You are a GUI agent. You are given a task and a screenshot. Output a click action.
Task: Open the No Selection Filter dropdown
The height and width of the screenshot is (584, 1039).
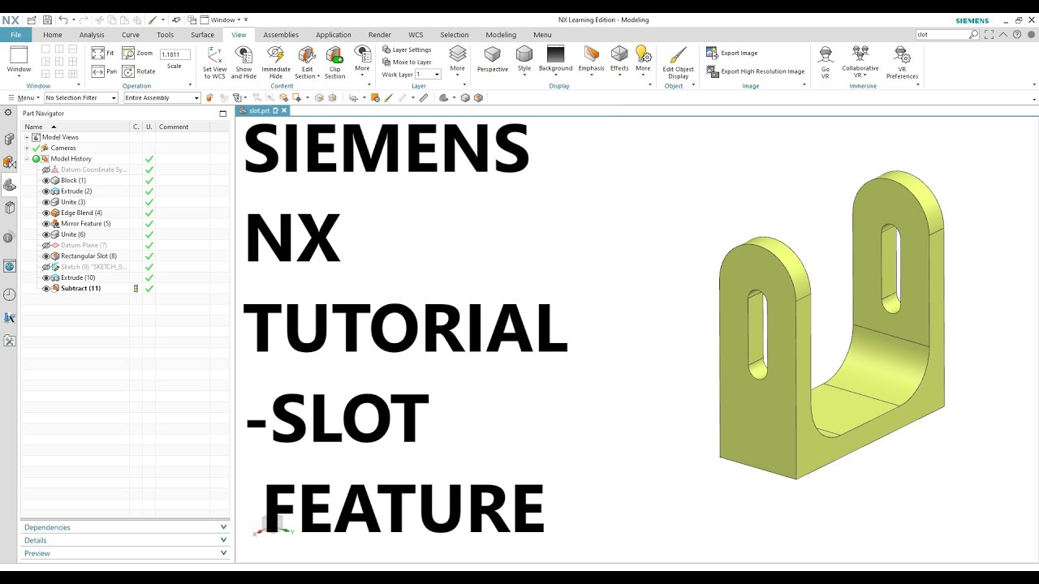(81, 97)
